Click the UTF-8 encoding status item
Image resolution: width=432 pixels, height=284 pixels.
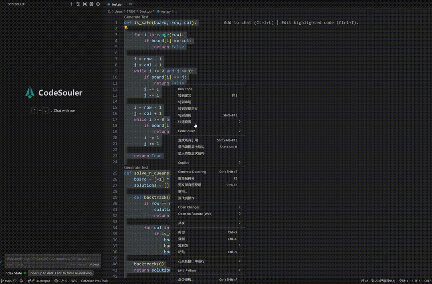416,281
